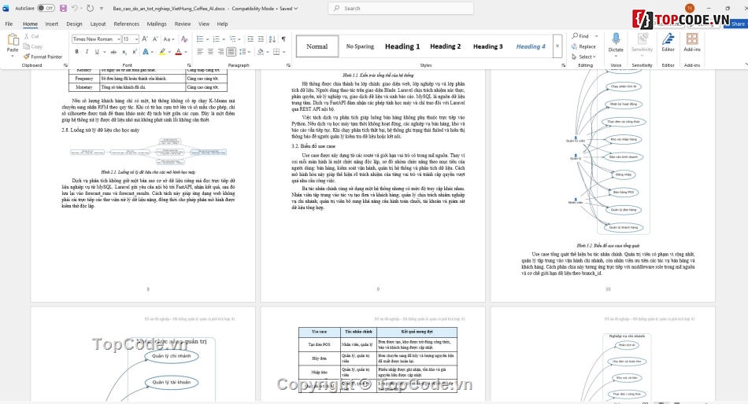Open the Borders dropdown arrow
Image resolution: width=748 pixels, height=404 pixels.
pos(283,52)
